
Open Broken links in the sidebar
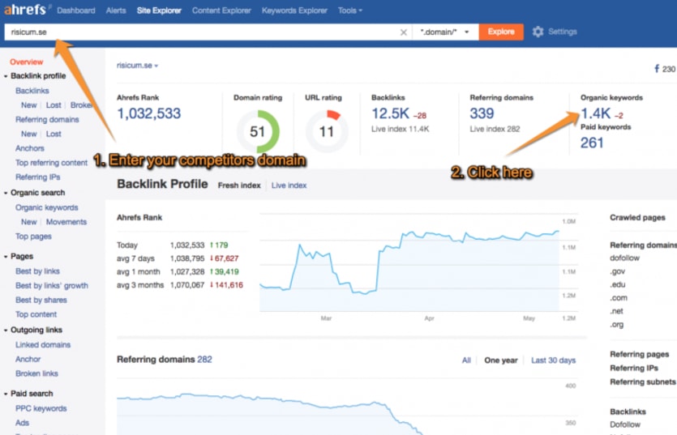pyautogui.click(x=36, y=374)
